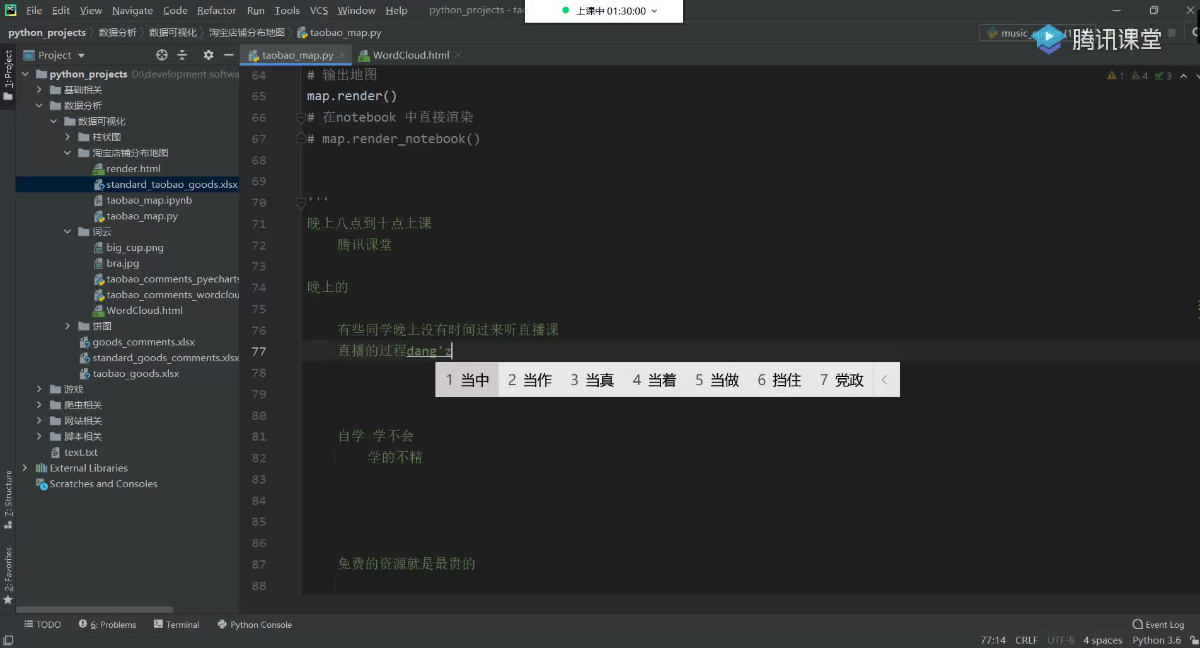Image resolution: width=1200 pixels, height=648 pixels.
Task: Expand the 基础相关 folder
Action: point(39,90)
